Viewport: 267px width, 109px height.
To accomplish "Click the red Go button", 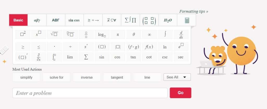I will click(180, 93).
